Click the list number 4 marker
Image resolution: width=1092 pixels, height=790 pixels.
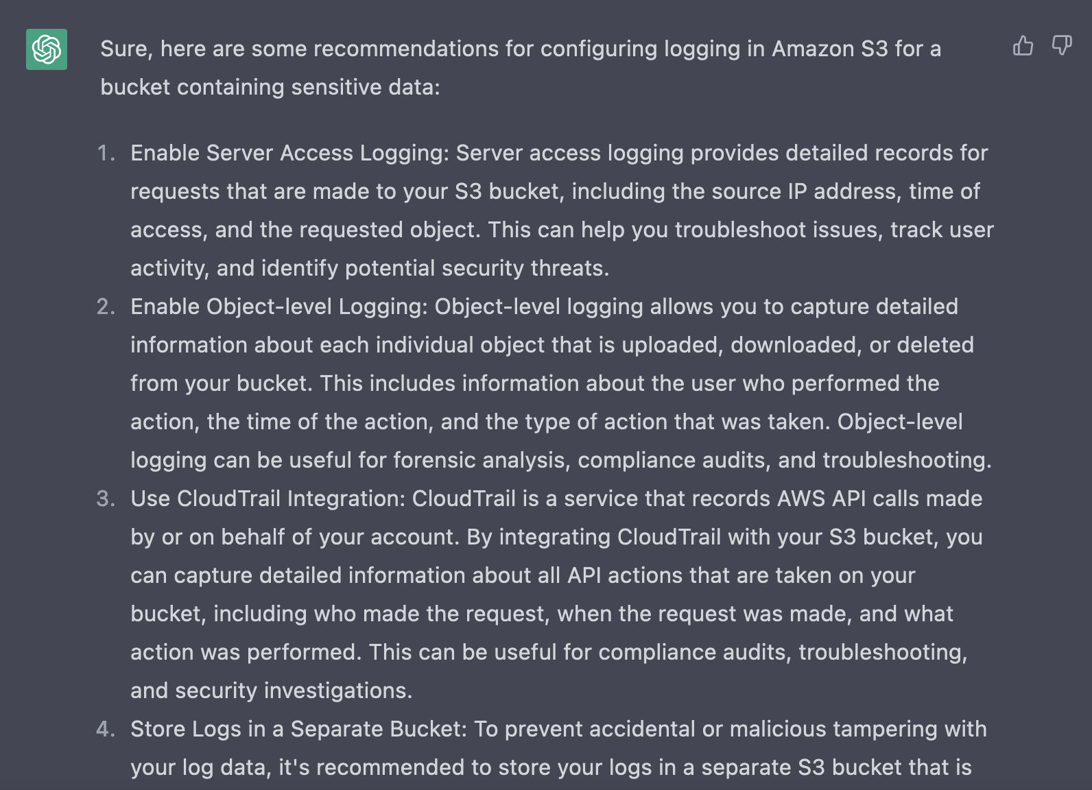click(106, 729)
